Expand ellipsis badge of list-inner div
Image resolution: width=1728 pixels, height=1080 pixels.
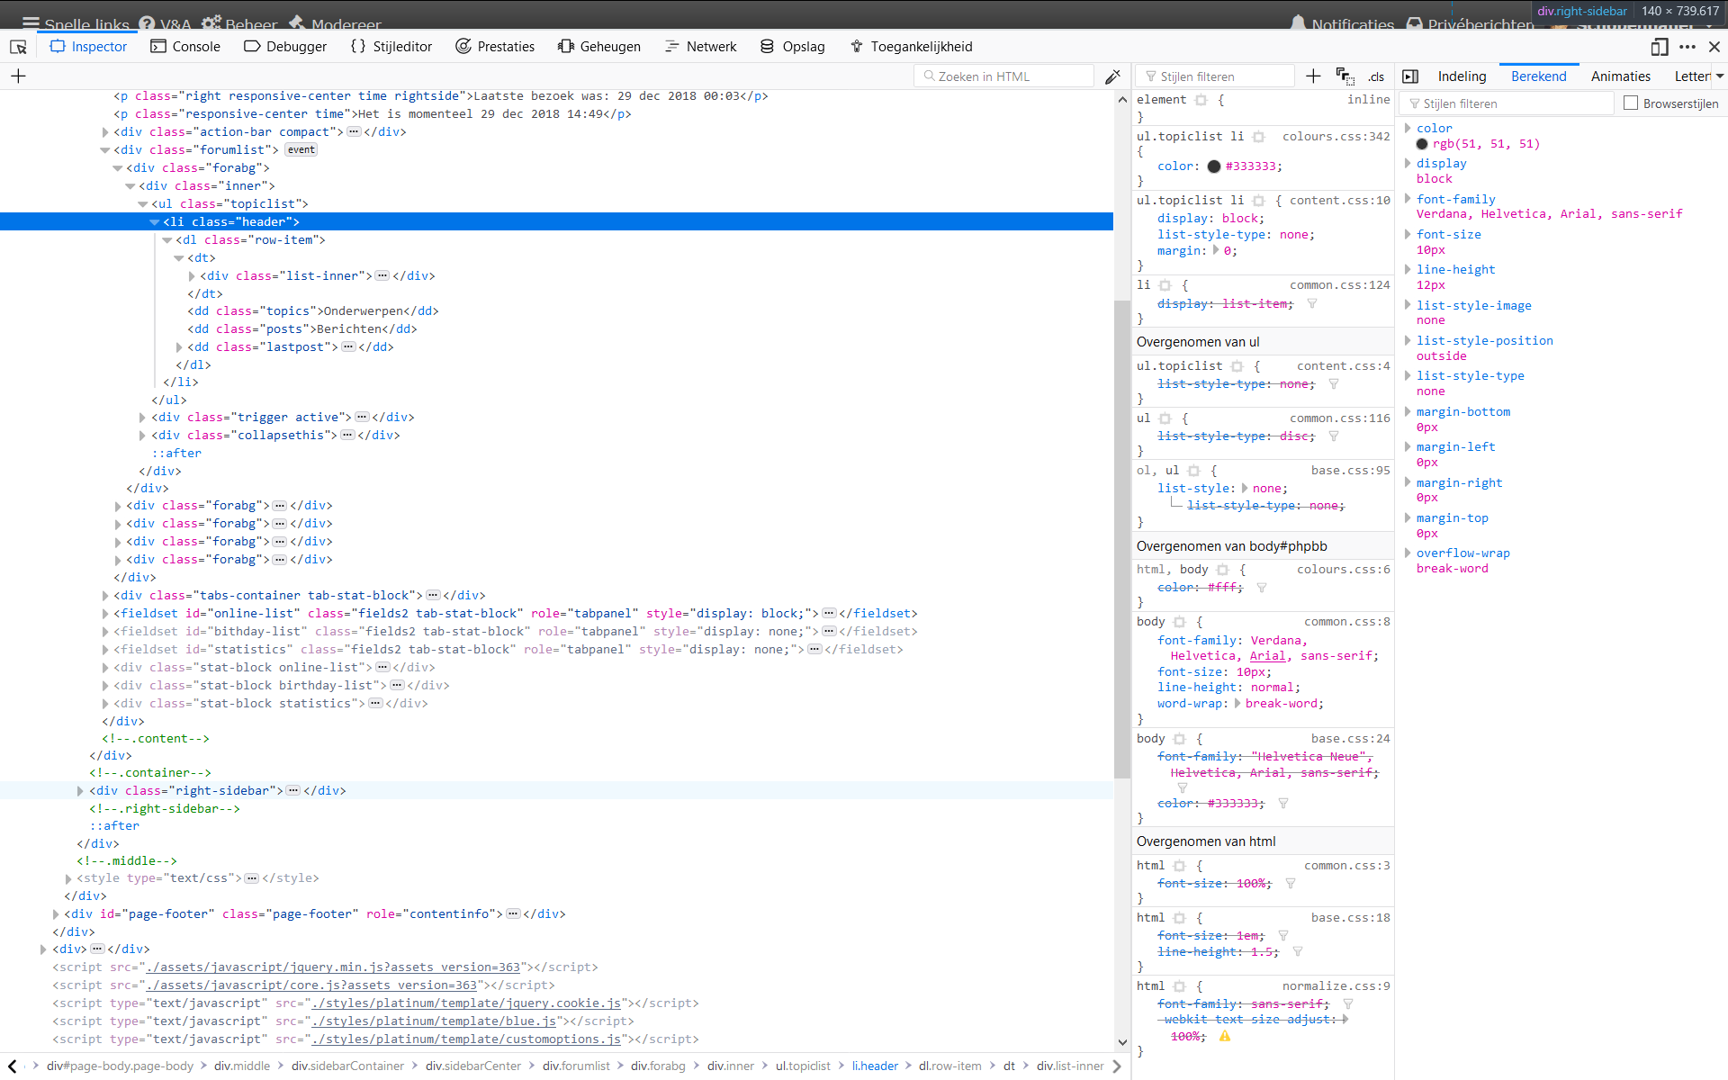click(382, 276)
